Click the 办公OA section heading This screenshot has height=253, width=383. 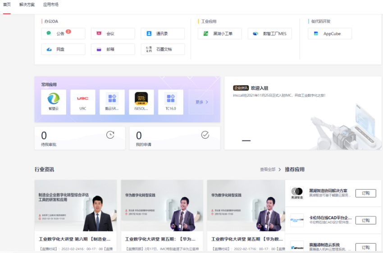[51, 21]
